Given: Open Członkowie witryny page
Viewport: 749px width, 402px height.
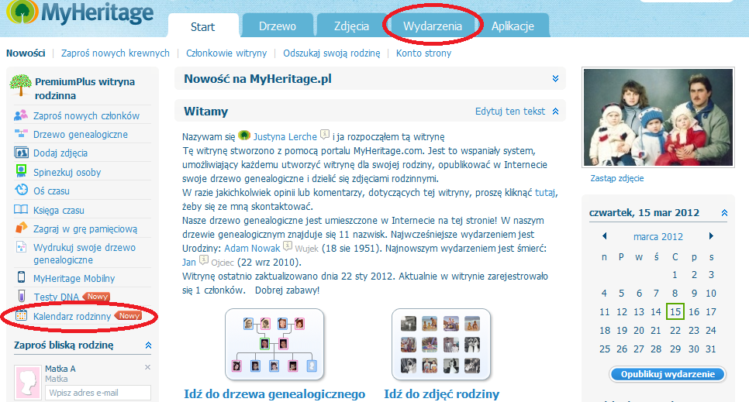Looking at the screenshot, I should coord(226,53).
